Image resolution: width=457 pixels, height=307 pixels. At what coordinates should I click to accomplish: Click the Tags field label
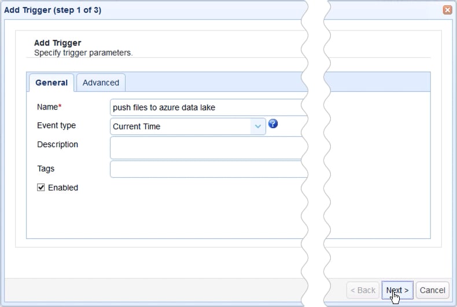46,169
